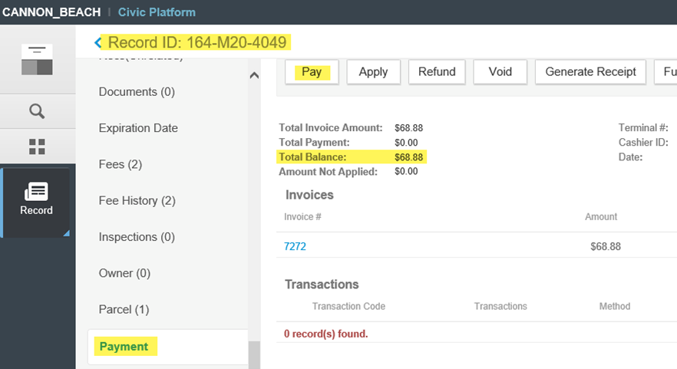Click the search magnifier icon in sidebar
The height and width of the screenshot is (369, 677).
[37, 111]
